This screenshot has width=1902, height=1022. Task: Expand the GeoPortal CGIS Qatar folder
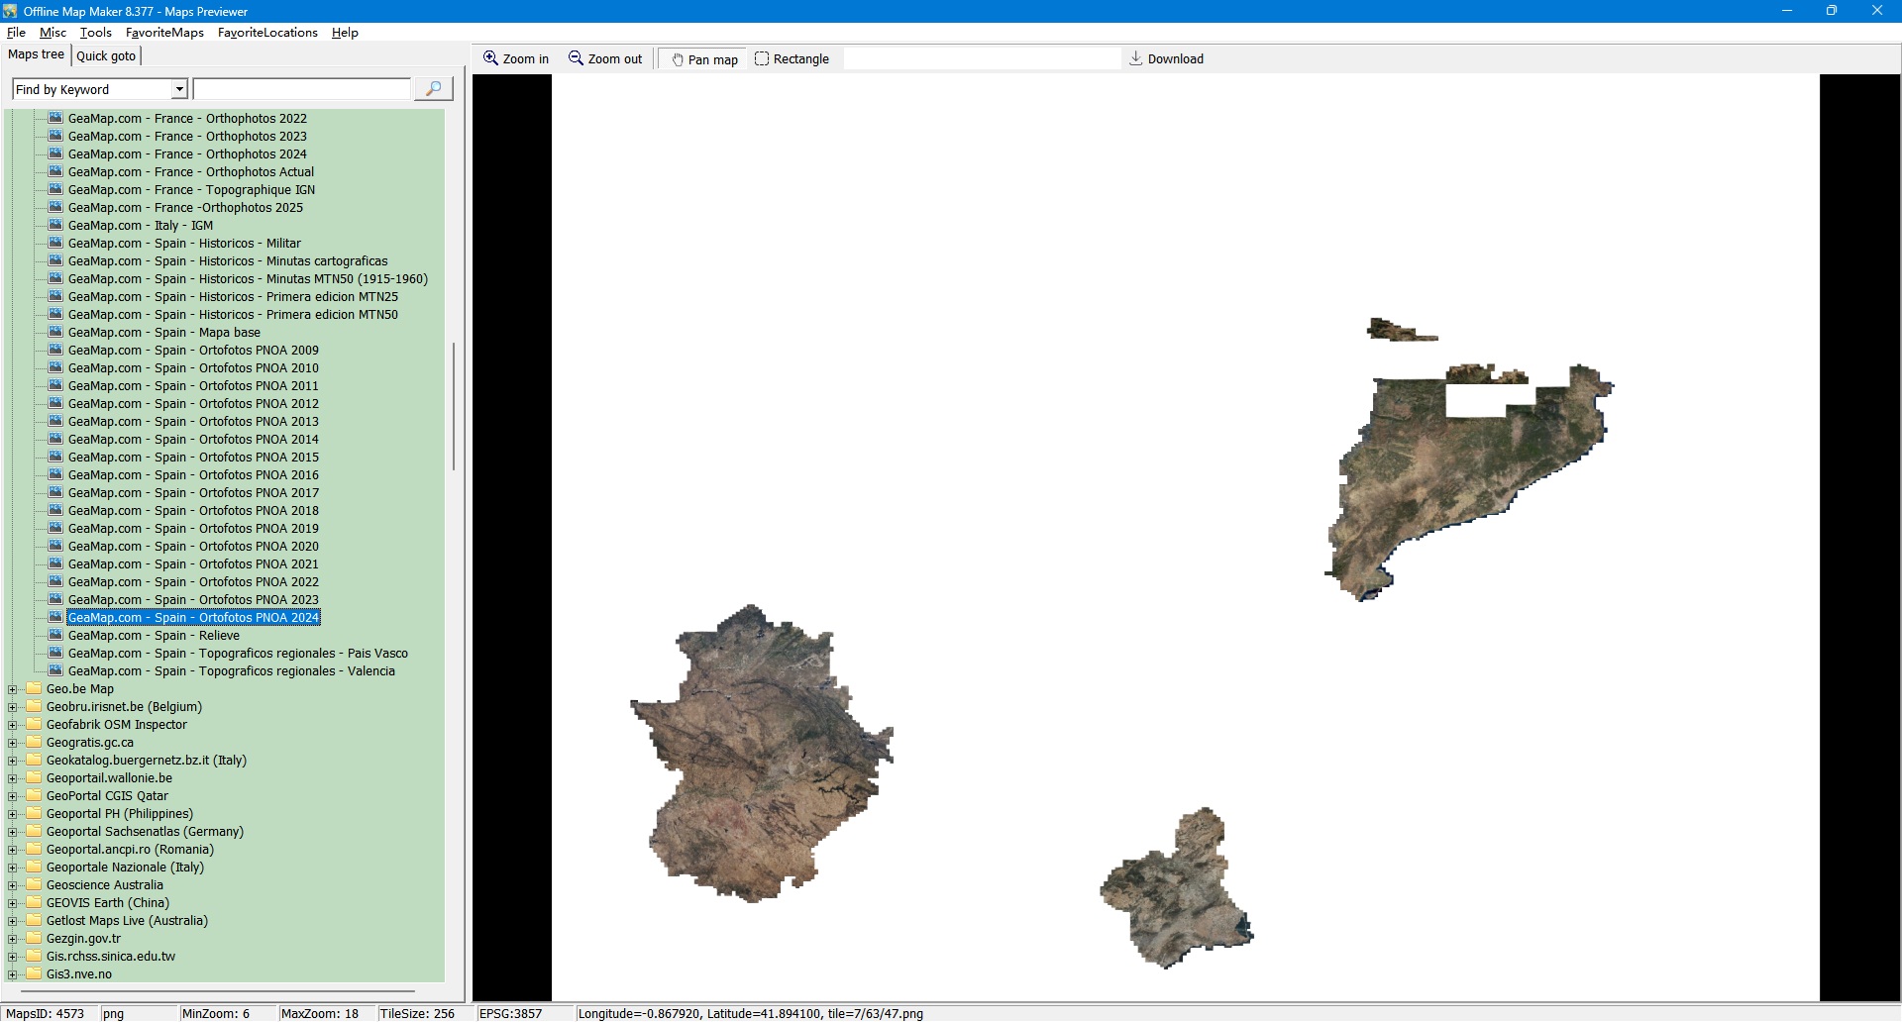(x=13, y=796)
